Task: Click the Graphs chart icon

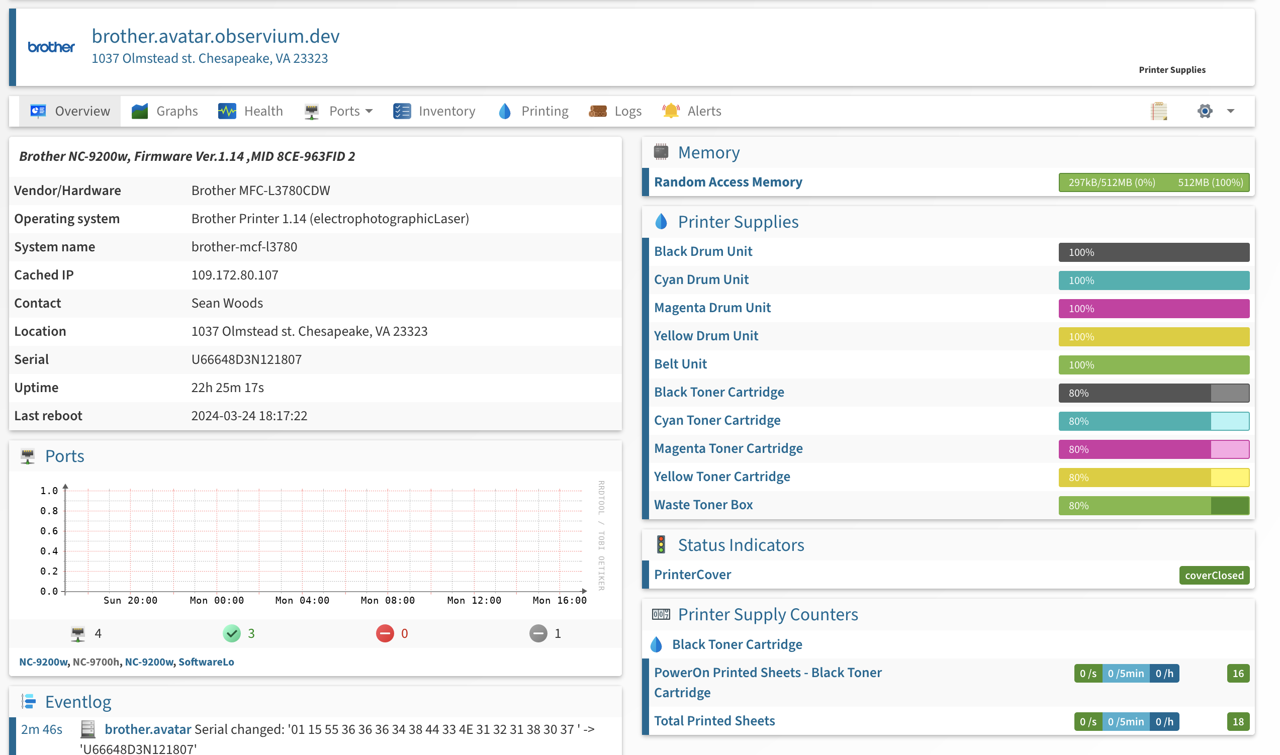Action: pos(139,111)
